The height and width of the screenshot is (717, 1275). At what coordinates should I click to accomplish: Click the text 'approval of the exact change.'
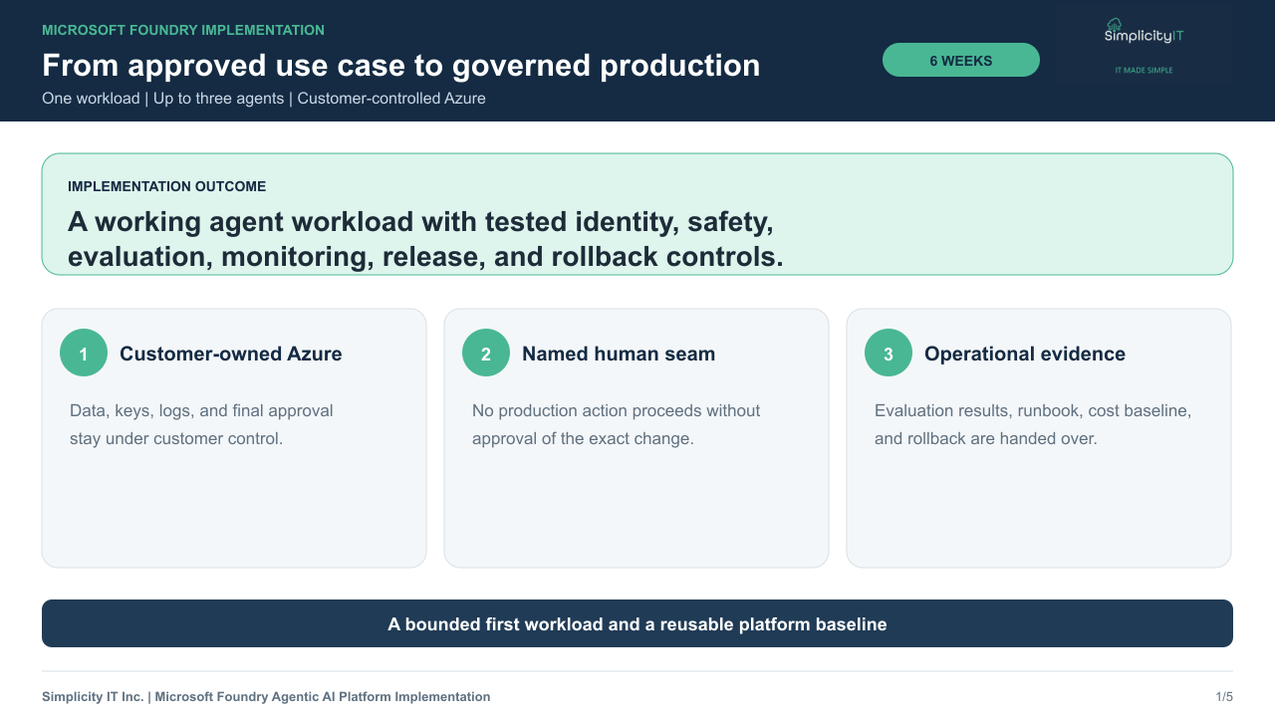point(583,438)
